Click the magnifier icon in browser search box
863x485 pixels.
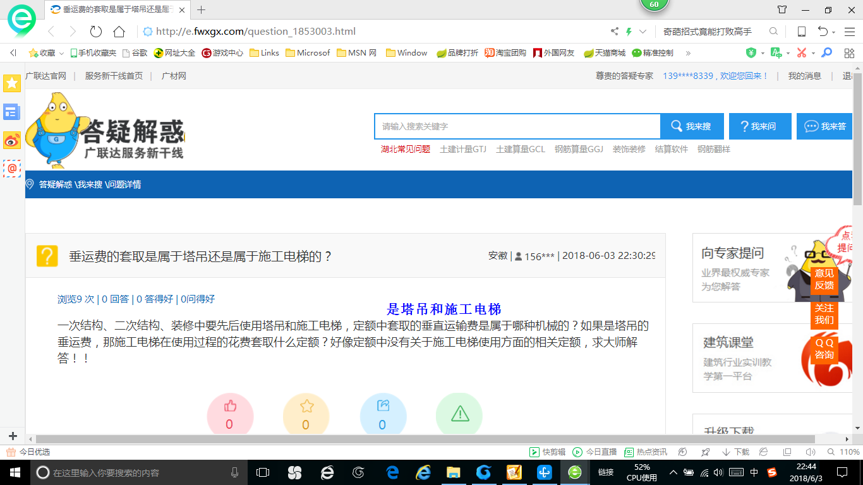tap(773, 32)
